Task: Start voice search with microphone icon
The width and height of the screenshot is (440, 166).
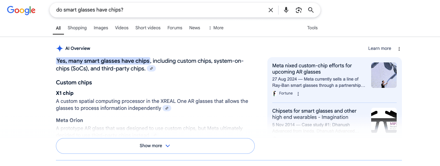Action: point(286,10)
